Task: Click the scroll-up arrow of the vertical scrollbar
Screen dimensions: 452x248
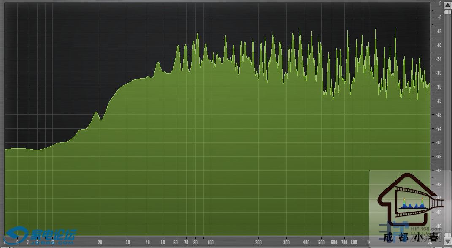Action: [447, 5]
